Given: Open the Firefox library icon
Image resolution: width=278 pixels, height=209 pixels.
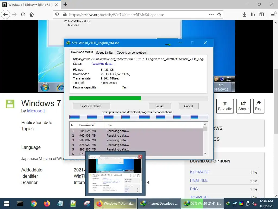Looking at the screenshot, I should pos(253,15).
